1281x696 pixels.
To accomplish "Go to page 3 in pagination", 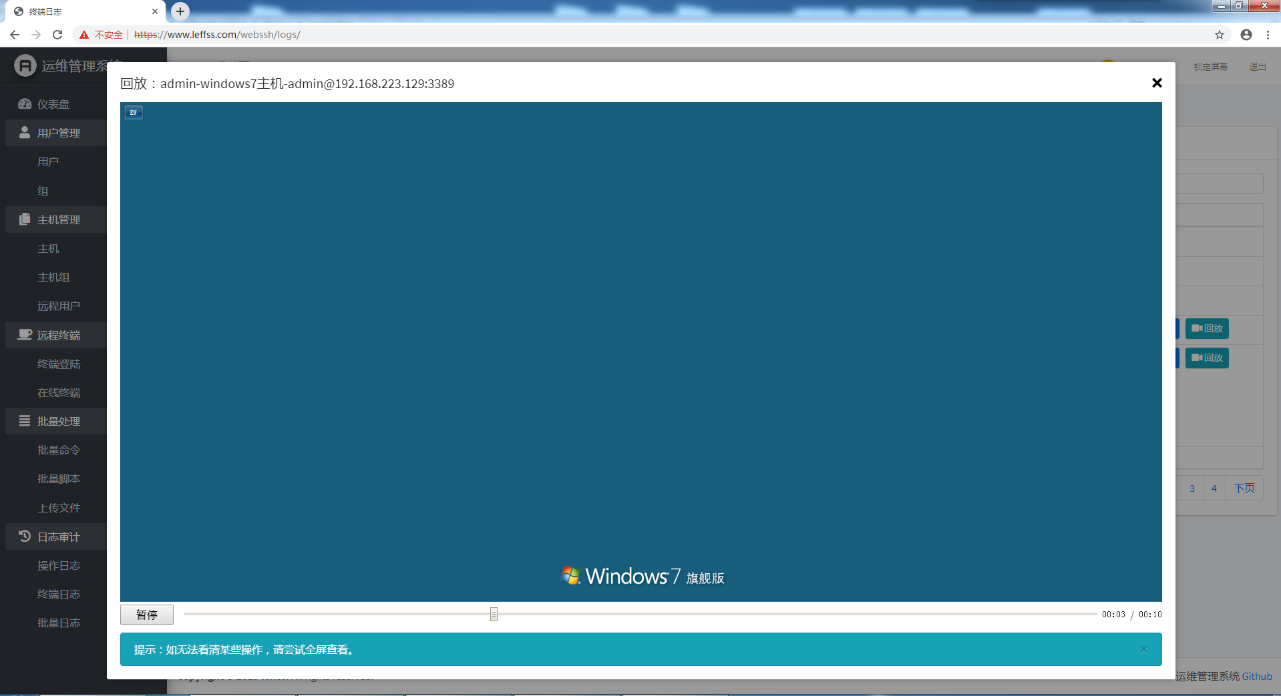I will click(1192, 488).
